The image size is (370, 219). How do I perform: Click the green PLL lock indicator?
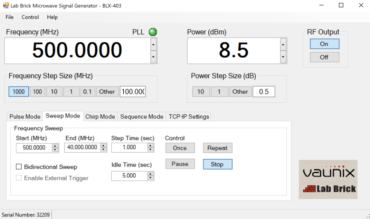pyautogui.click(x=153, y=32)
